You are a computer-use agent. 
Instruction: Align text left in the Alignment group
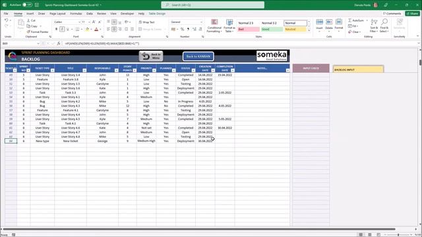[108, 29]
